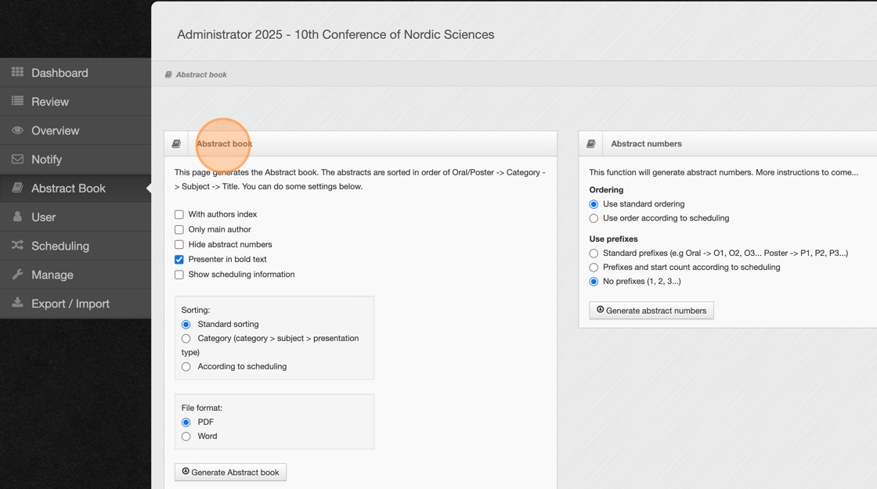
Task: Tick the Hide abstract numbers checkbox
Action: point(179,245)
